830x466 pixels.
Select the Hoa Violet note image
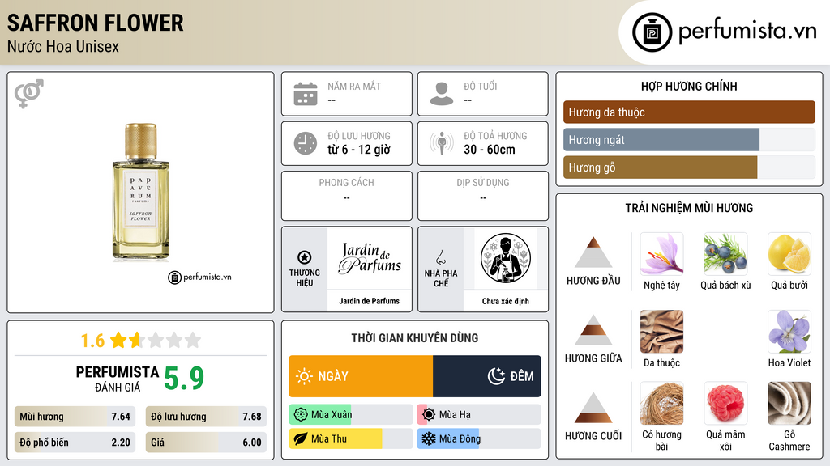(789, 332)
